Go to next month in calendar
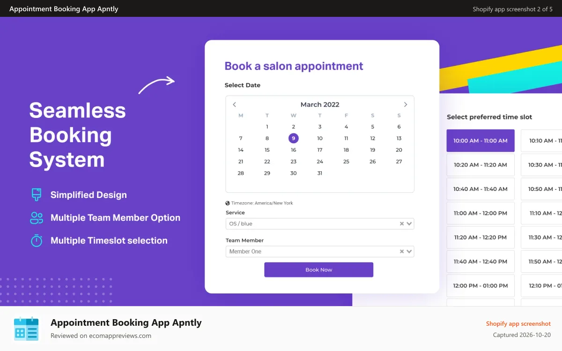 [x=406, y=104]
